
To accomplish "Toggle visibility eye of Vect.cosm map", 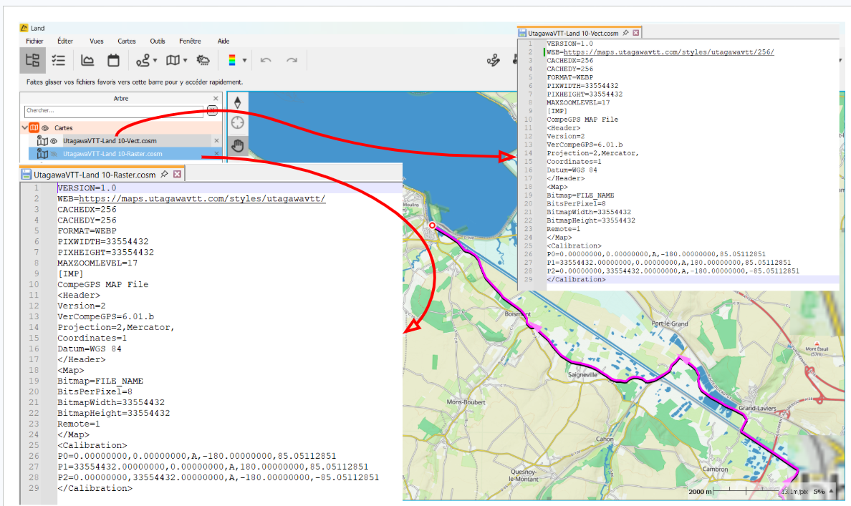I will [x=54, y=141].
